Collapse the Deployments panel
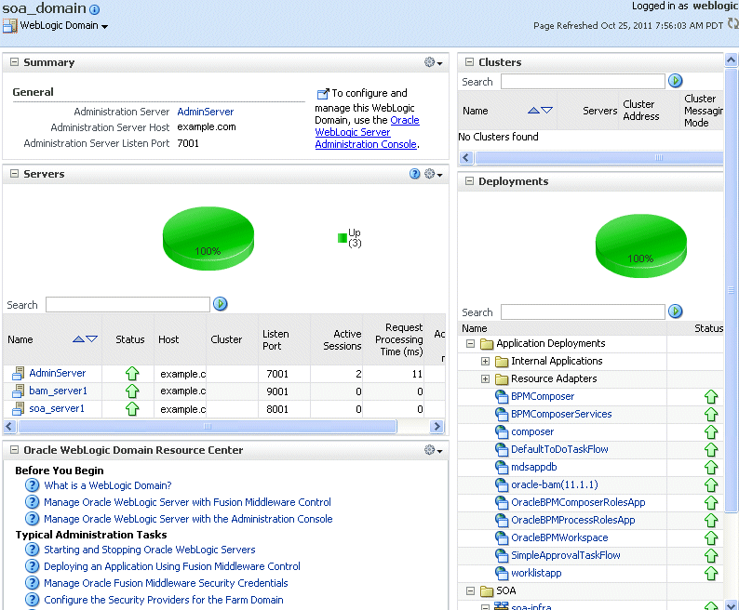 pyautogui.click(x=469, y=181)
